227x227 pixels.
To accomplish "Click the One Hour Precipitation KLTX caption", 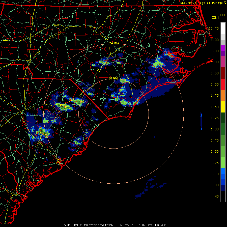I will click(115, 225).
